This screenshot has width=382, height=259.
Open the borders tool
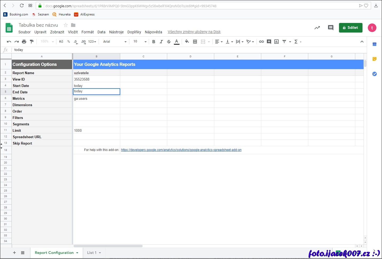pos(195,42)
